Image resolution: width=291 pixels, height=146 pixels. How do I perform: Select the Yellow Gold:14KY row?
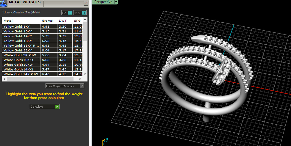pos(42,36)
